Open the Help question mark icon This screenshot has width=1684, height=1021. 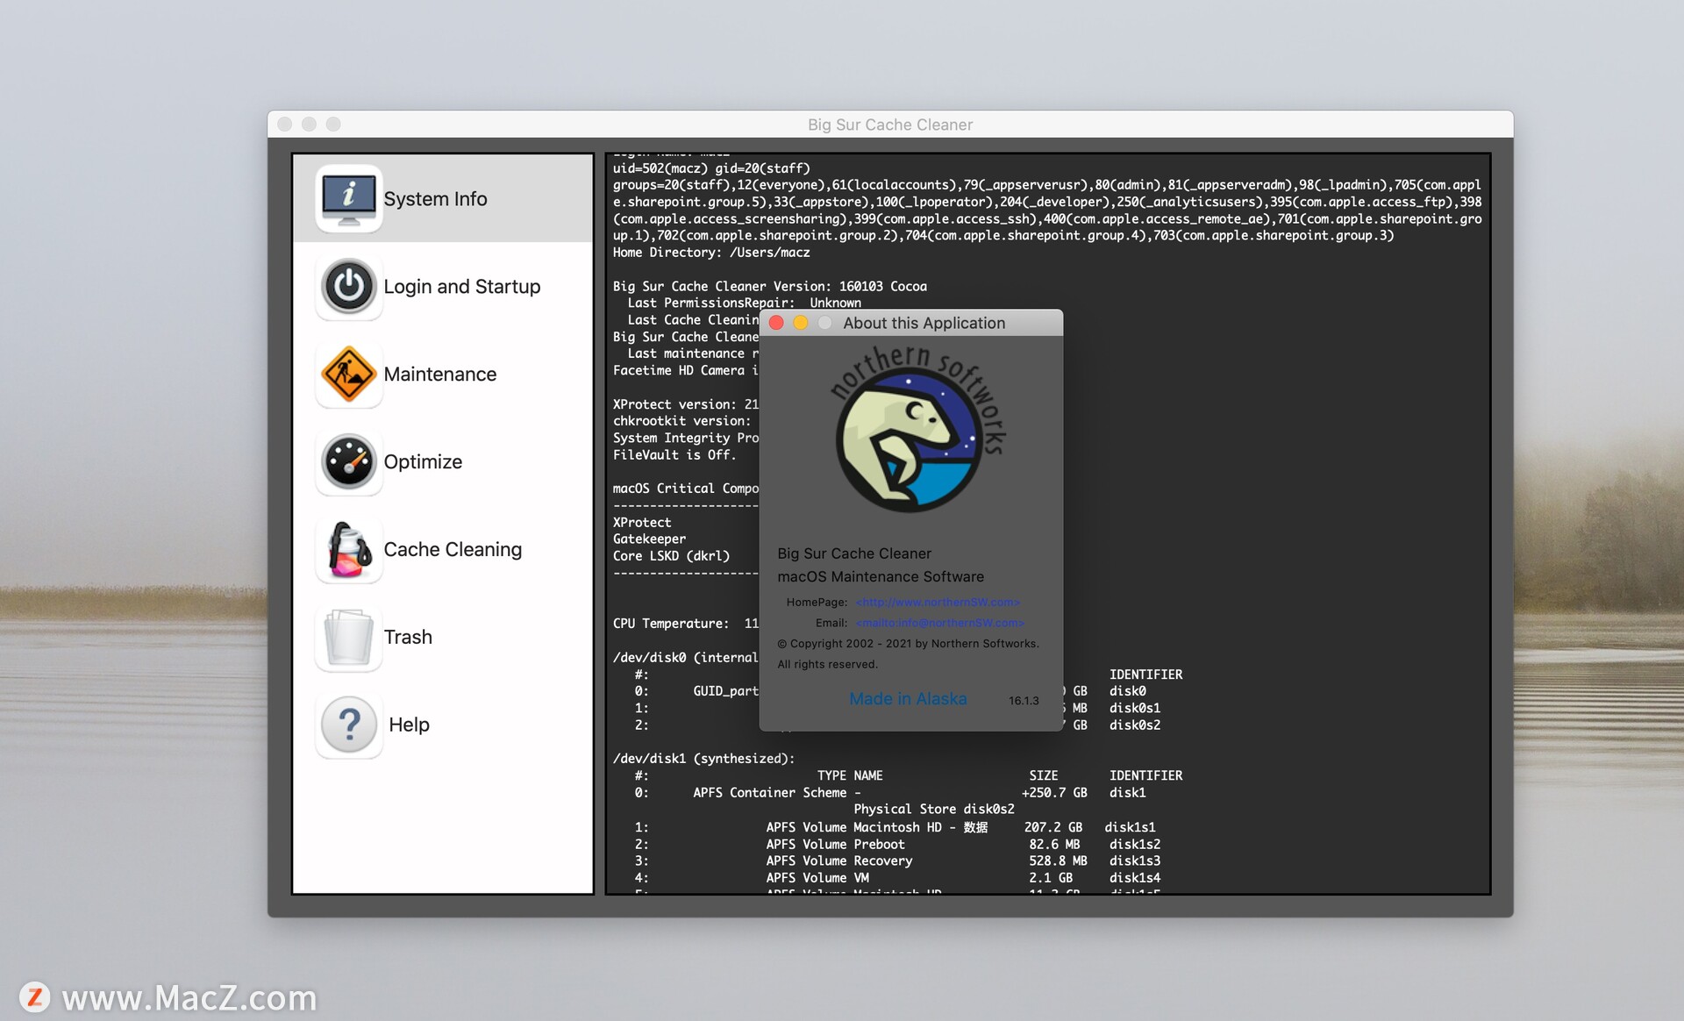[x=348, y=725]
